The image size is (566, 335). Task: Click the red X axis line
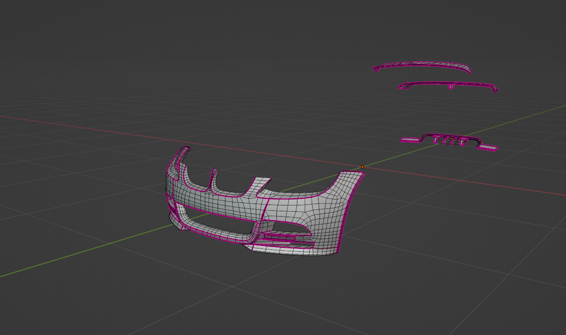pos(98,127)
